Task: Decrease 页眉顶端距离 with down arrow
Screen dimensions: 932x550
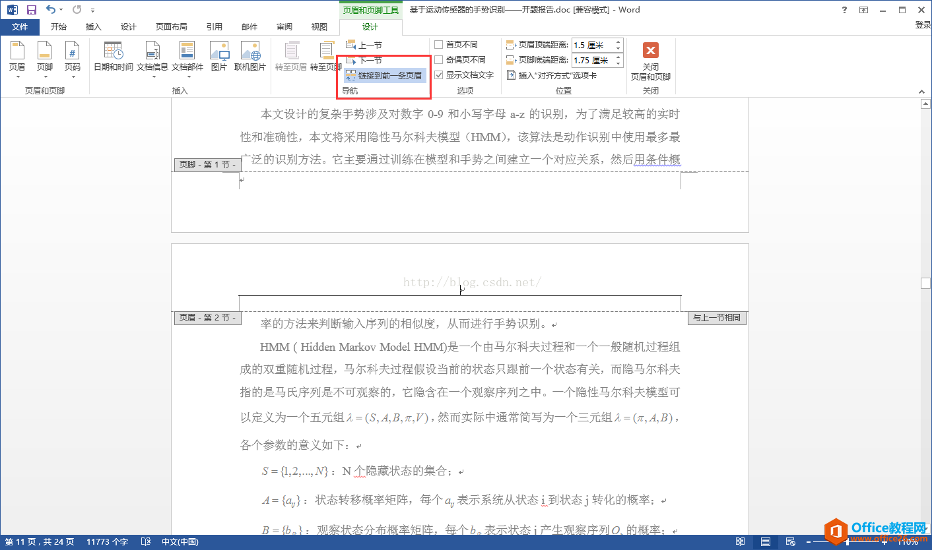Action: 618,49
